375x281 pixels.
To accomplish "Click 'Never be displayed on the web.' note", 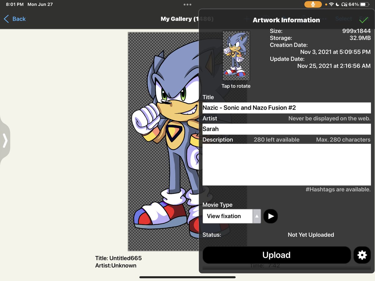I will (x=329, y=118).
